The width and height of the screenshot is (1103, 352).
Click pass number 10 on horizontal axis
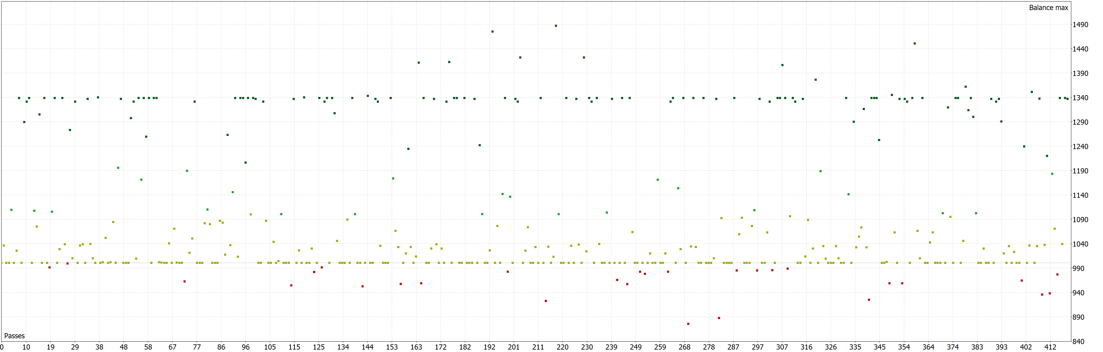coord(26,347)
